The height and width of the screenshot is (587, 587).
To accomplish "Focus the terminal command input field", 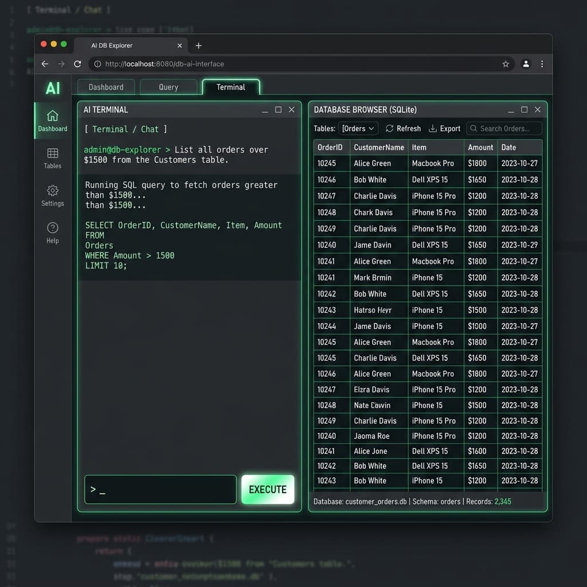I will (161, 490).
